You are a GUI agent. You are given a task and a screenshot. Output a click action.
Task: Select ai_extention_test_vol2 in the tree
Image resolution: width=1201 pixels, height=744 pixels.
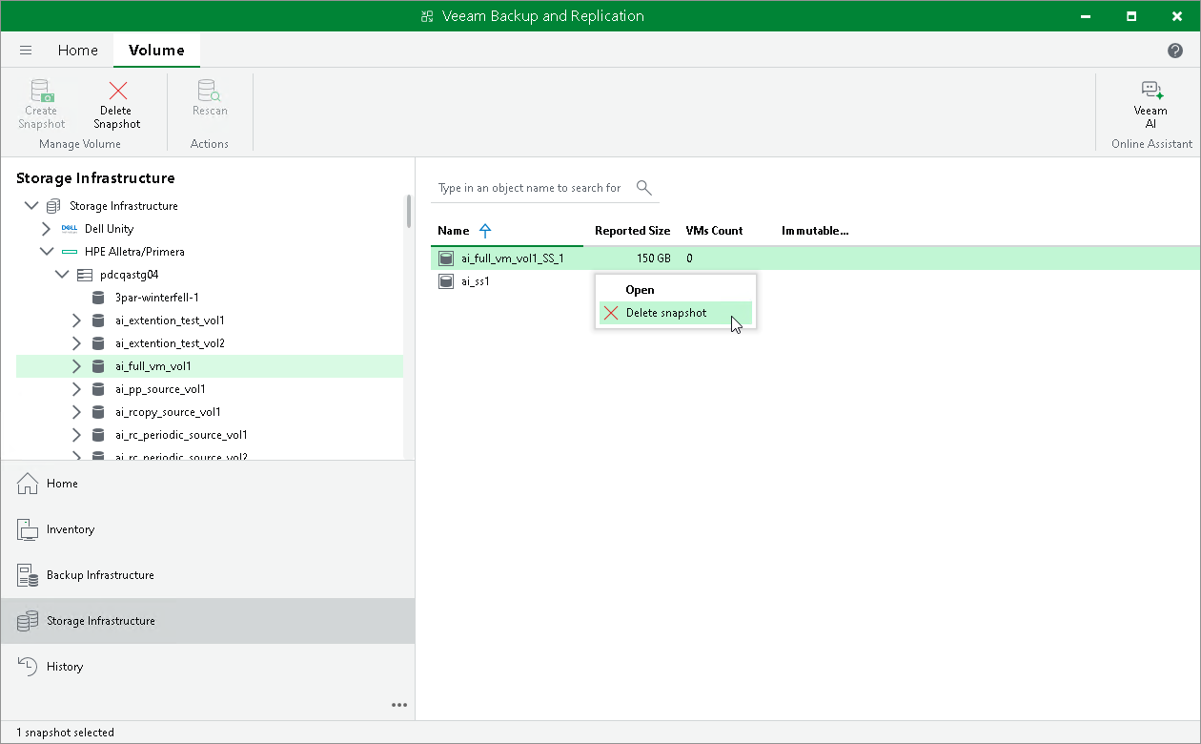point(170,343)
